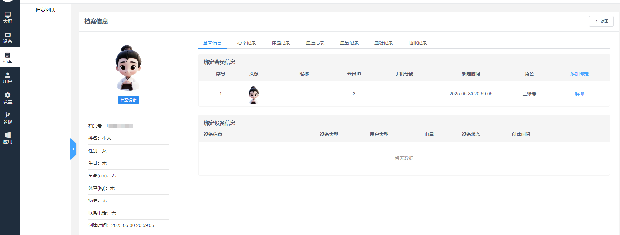The height and width of the screenshot is (235, 620).
Task: Switch to the 心率记录 tab
Action: coord(247,43)
